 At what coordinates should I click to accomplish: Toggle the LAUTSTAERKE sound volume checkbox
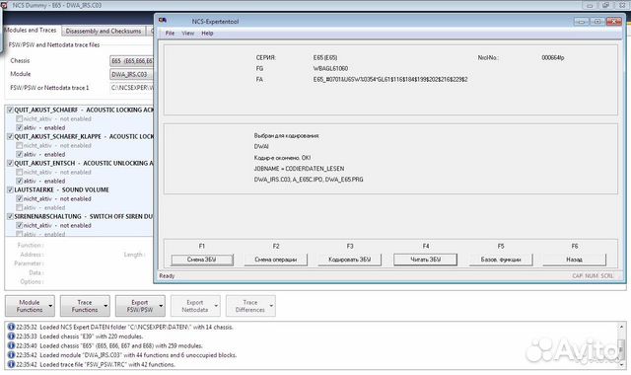tap(10, 189)
